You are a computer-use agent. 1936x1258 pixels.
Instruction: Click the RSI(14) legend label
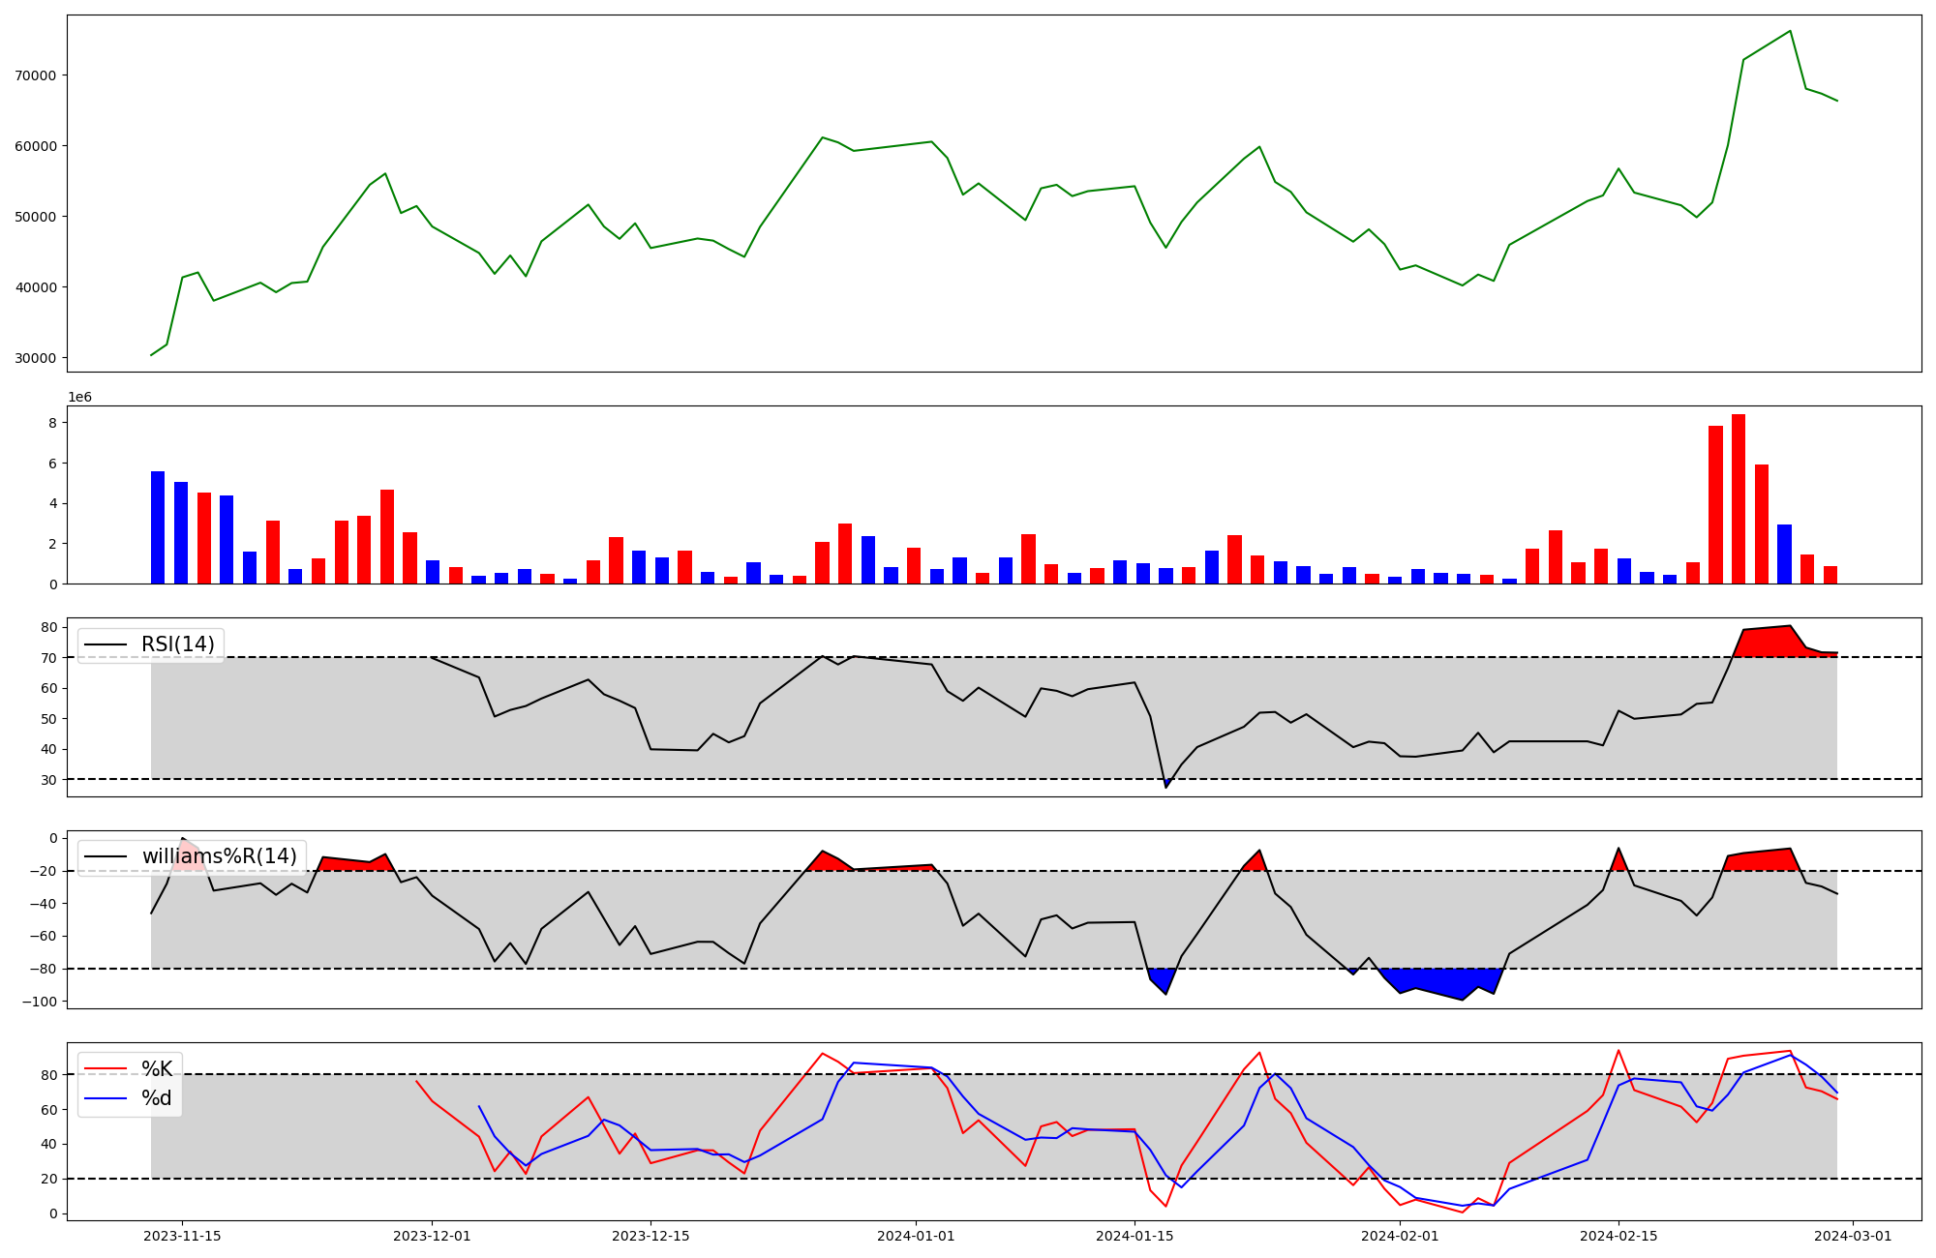(177, 644)
